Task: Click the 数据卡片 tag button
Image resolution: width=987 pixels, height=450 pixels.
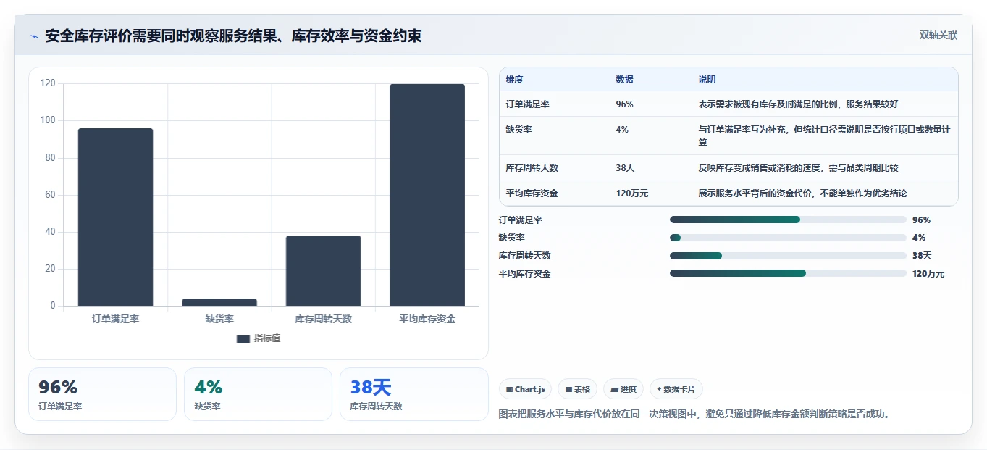Action: (x=676, y=389)
